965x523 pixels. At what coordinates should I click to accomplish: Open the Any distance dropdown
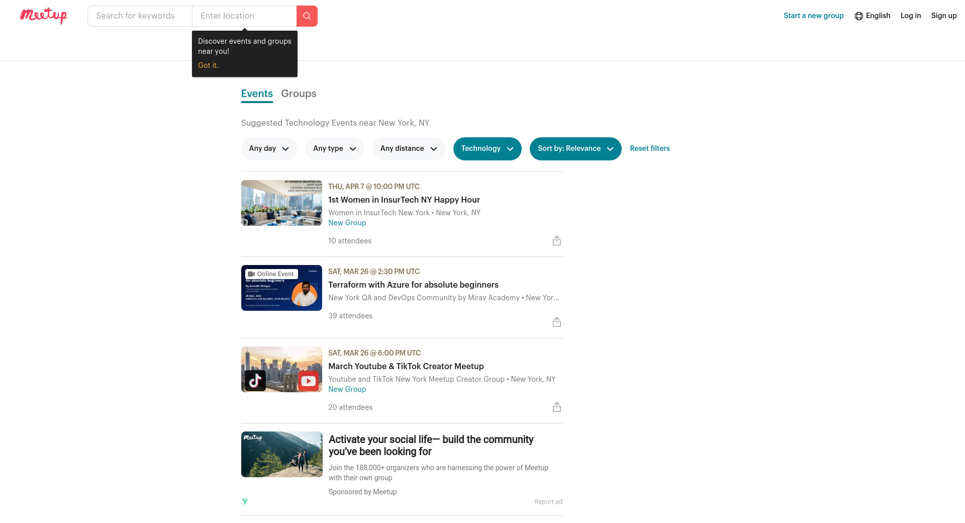click(x=408, y=149)
